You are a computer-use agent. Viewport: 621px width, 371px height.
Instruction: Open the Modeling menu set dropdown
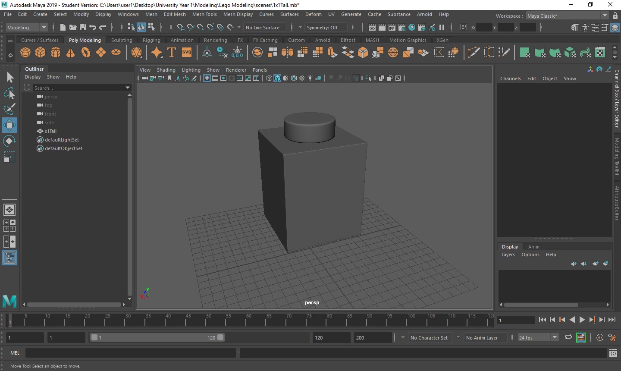point(27,28)
